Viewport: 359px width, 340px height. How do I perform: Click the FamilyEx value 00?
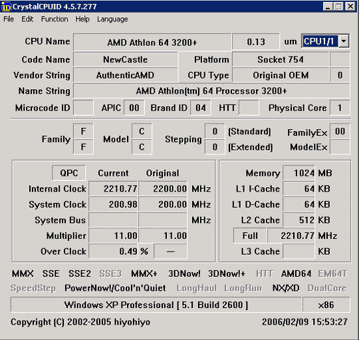(x=340, y=131)
